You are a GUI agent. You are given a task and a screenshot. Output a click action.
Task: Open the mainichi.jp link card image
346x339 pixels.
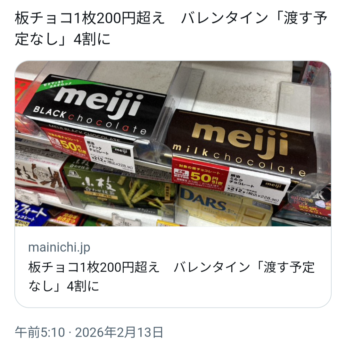coord(173,144)
